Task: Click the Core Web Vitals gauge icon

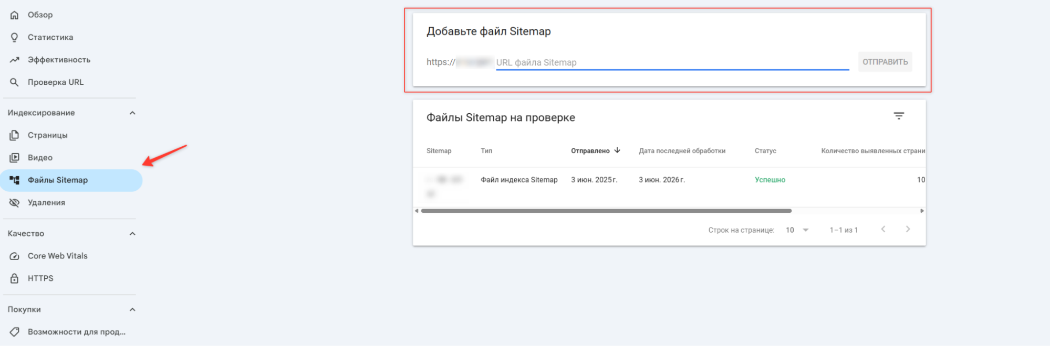Action: click(x=14, y=256)
